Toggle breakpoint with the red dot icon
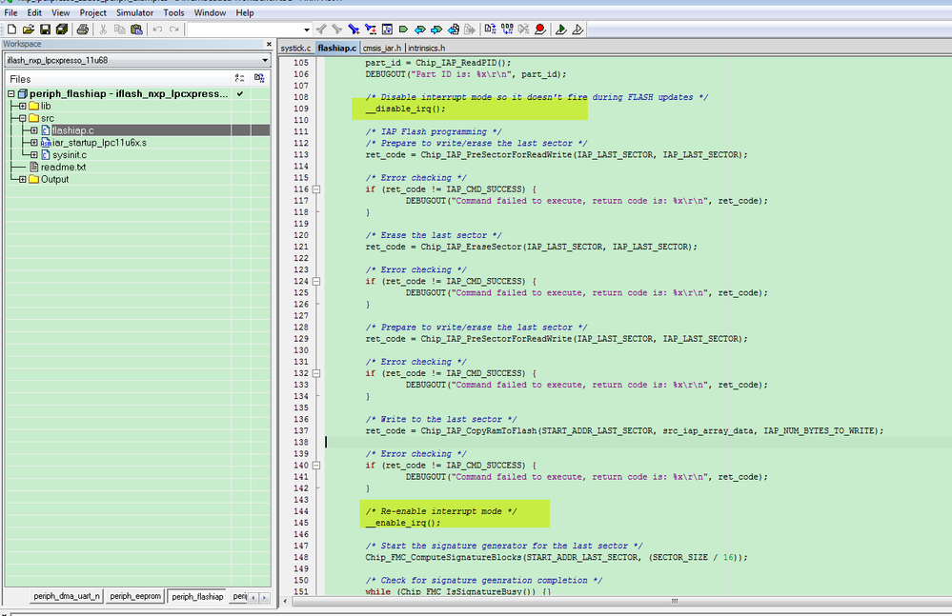 539,30
